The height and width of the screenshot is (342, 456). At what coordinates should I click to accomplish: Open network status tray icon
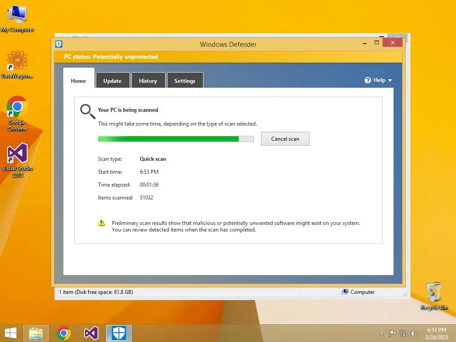403,333
